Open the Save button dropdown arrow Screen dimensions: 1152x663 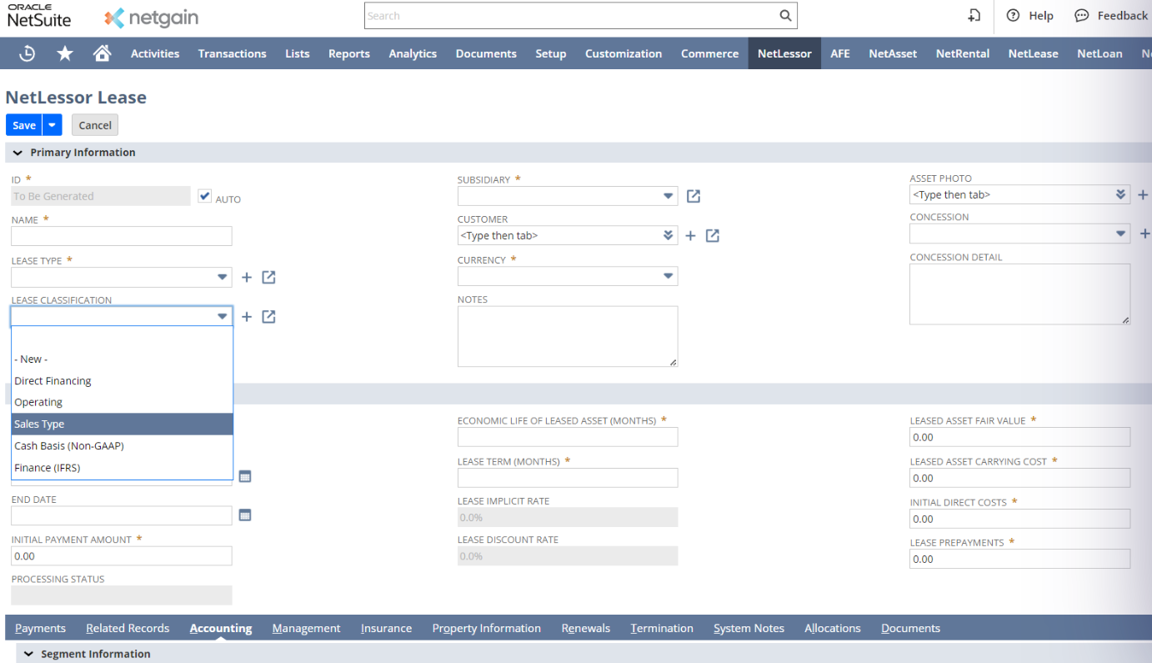[x=53, y=125]
